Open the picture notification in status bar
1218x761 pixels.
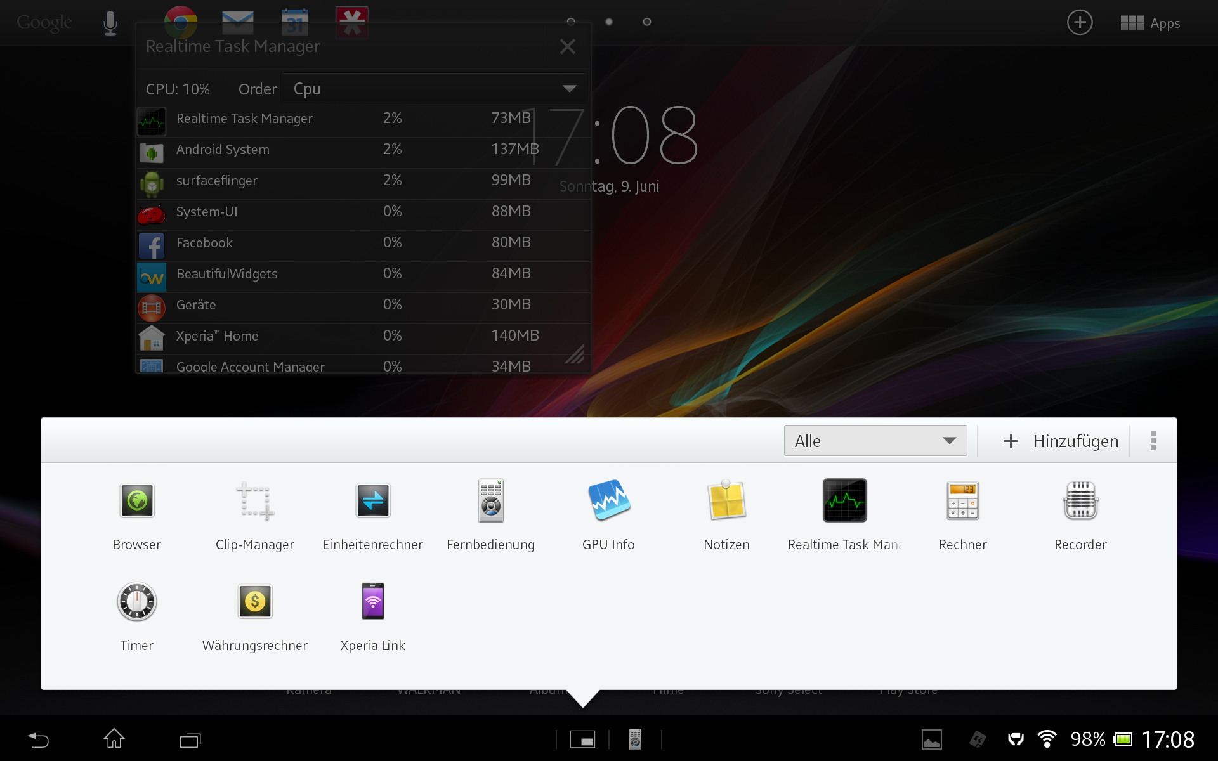pyautogui.click(x=932, y=739)
